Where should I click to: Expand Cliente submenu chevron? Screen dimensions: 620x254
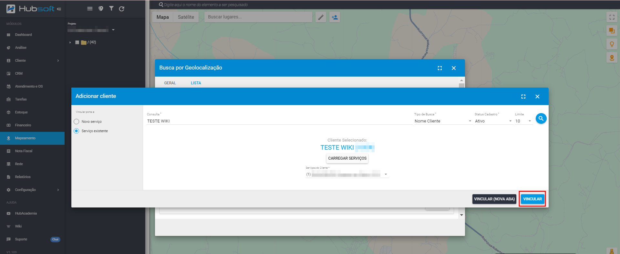pyautogui.click(x=58, y=60)
